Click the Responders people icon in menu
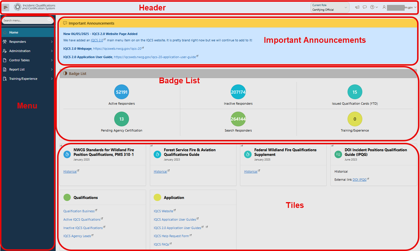This screenshot has height=251, width=420. tap(5, 42)
